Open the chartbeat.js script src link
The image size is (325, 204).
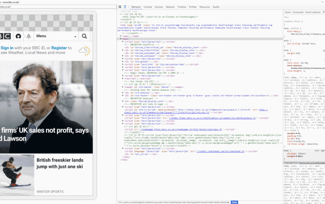pos(220,151)
